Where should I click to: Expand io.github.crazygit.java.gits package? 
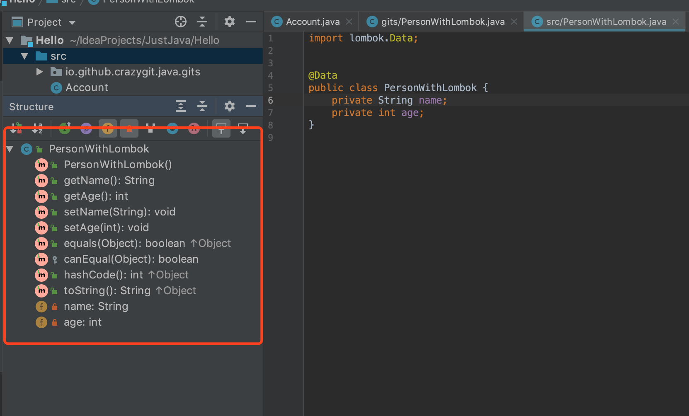point(39,72)
